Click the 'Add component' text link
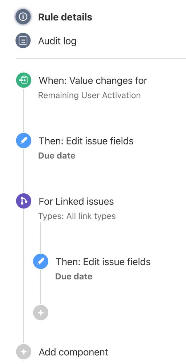The height and width of the screenshot is (364, 186). pos(73,352)
